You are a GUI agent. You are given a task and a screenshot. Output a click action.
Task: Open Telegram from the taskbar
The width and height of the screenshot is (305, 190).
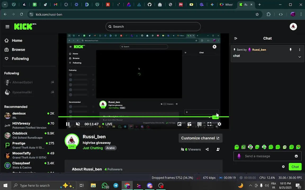[x=116, y=186]
